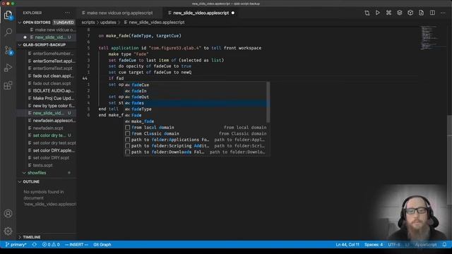452x254 pixels.
Task: Click the 1 UNSAVED badge
Action: point(64,22)
